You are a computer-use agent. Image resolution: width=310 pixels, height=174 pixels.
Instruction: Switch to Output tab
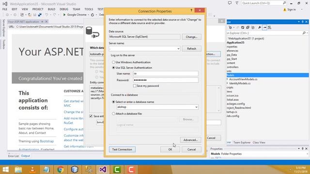coord(25,156)
